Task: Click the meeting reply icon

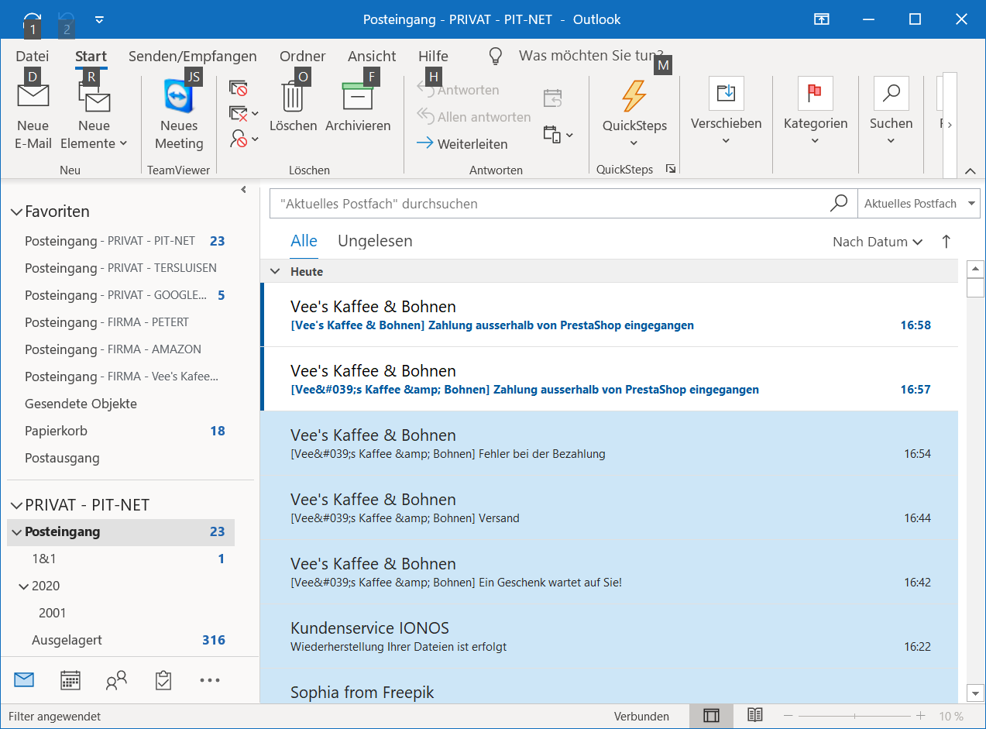Action: coord(552,98)
